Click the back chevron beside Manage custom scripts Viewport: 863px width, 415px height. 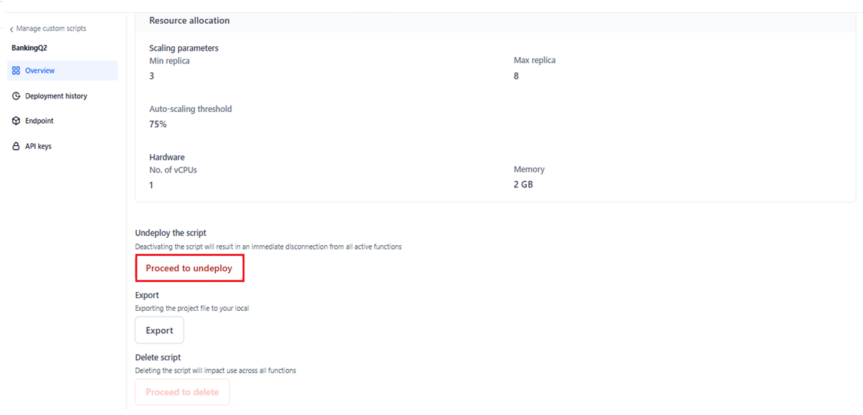(12, 30)
